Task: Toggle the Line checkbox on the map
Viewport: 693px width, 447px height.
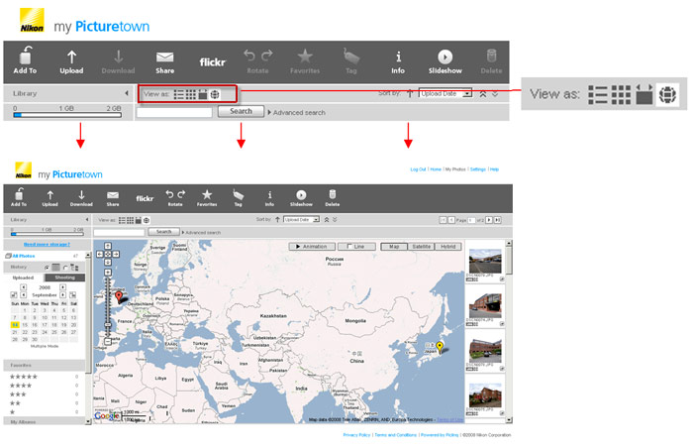Action: click(349, 247)
